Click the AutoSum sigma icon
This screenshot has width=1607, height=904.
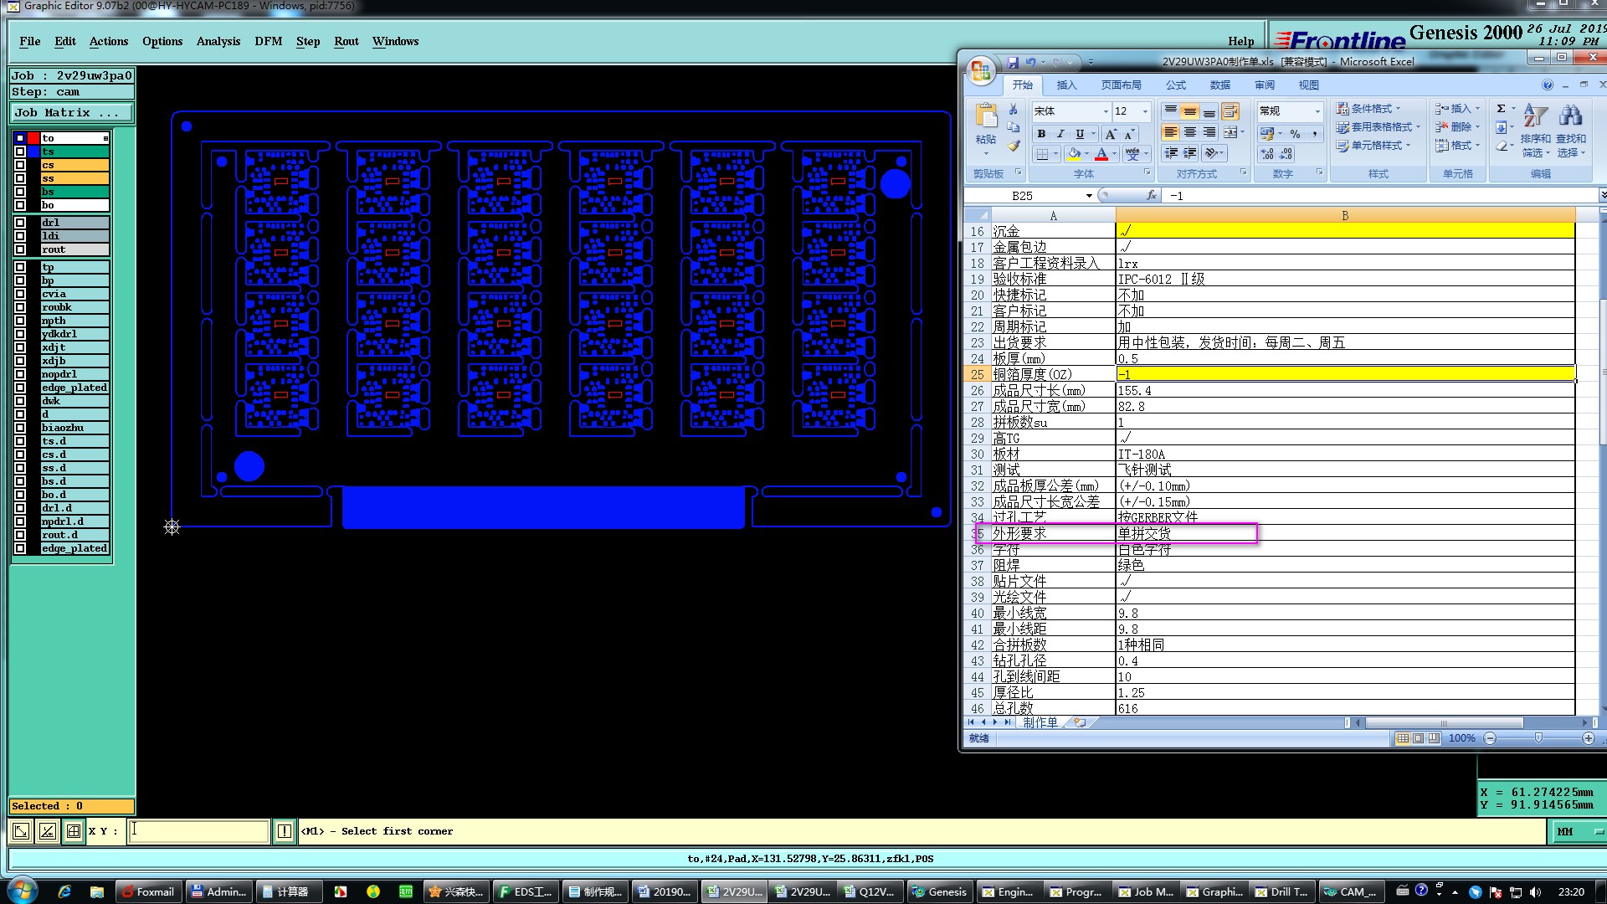tap(1502, 109)
